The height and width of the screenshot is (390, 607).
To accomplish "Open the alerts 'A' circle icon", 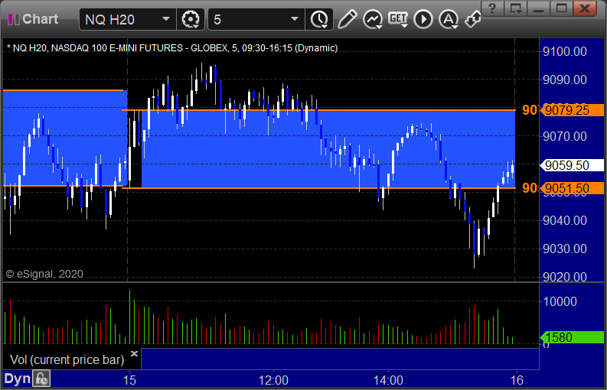I will pos(449,19).
